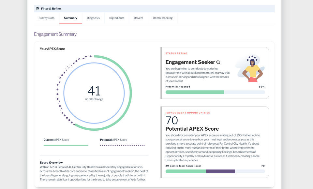The width and height of the screenshot is (313, 189).
Task: Click the Potential APEX Score heading
Action: [192, 129]
